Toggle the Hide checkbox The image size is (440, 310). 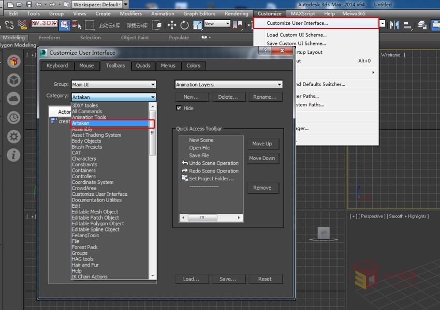point(179,108)
